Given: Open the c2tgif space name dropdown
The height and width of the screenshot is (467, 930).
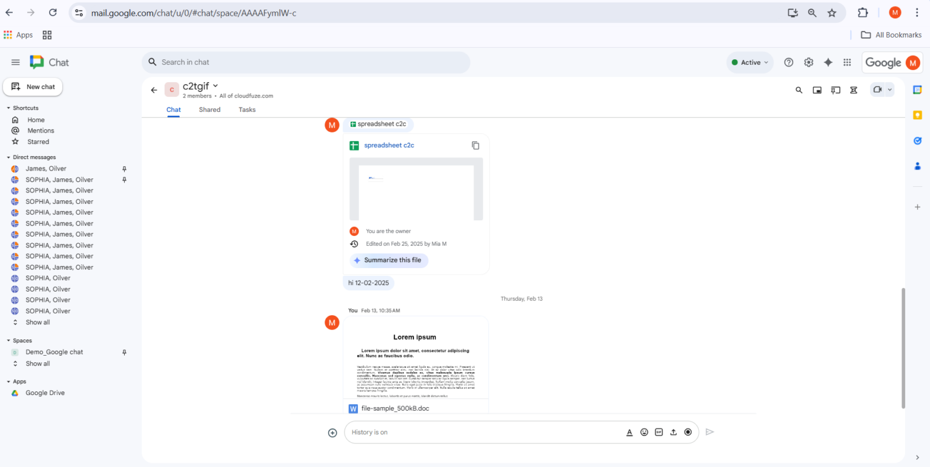Looking at the screenshot, I should tap(216, 86).
